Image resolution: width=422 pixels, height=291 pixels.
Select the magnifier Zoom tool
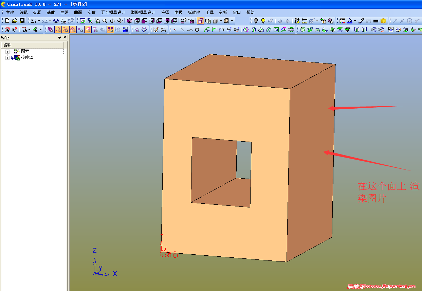[105, 21]
